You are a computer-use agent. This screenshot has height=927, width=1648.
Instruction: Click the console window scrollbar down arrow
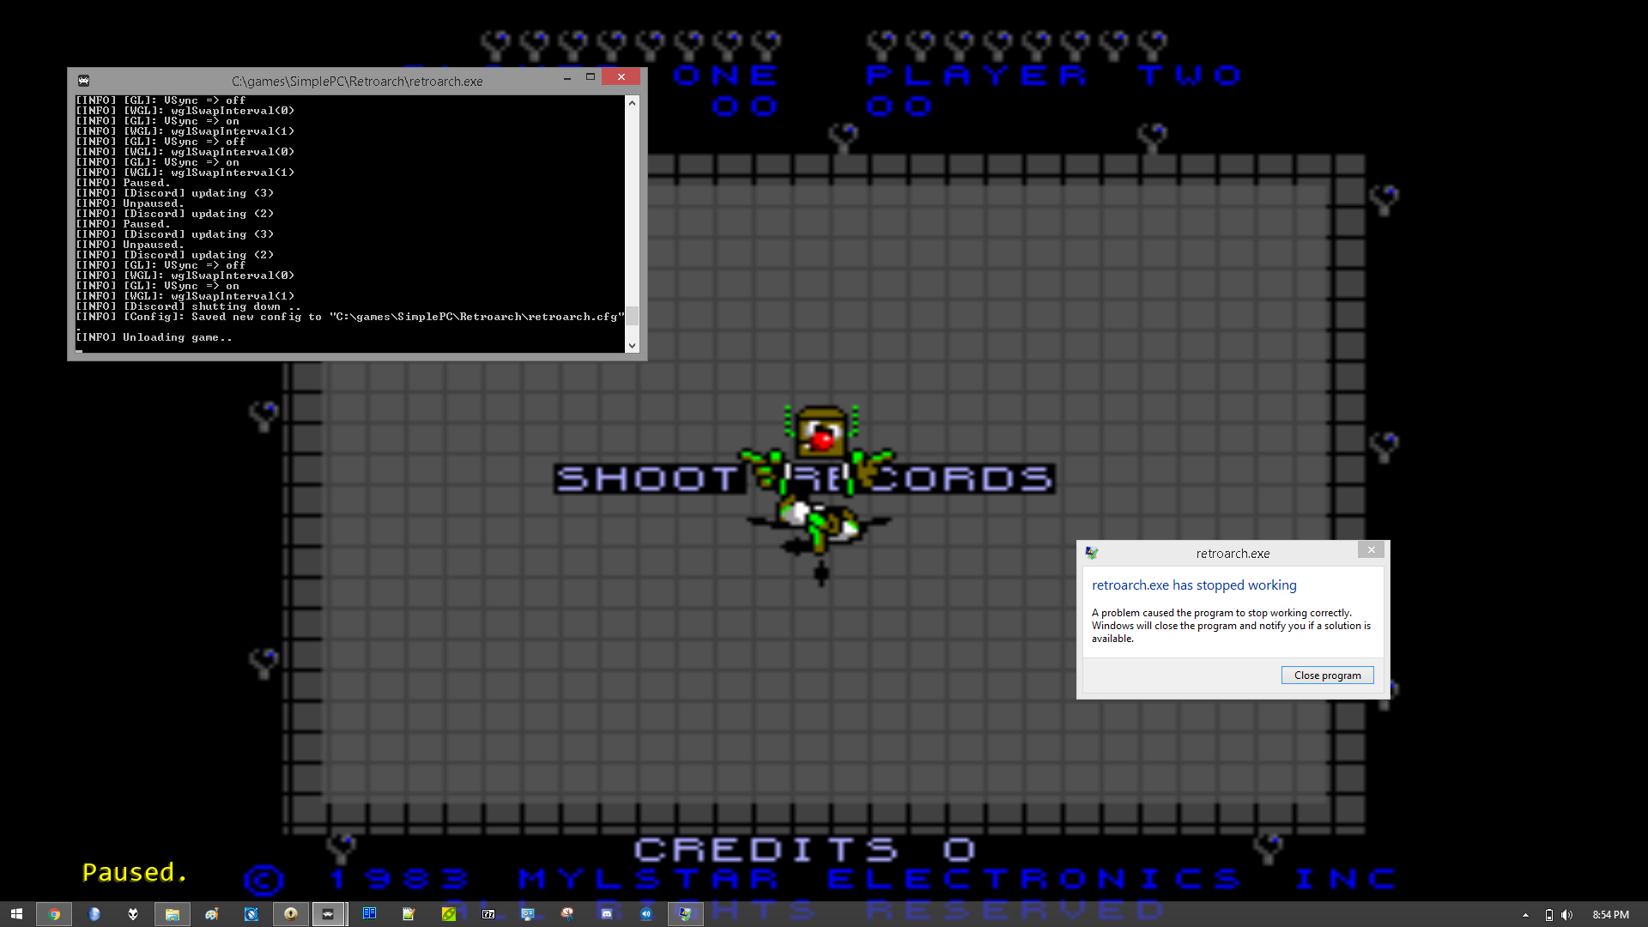point(633,345)
